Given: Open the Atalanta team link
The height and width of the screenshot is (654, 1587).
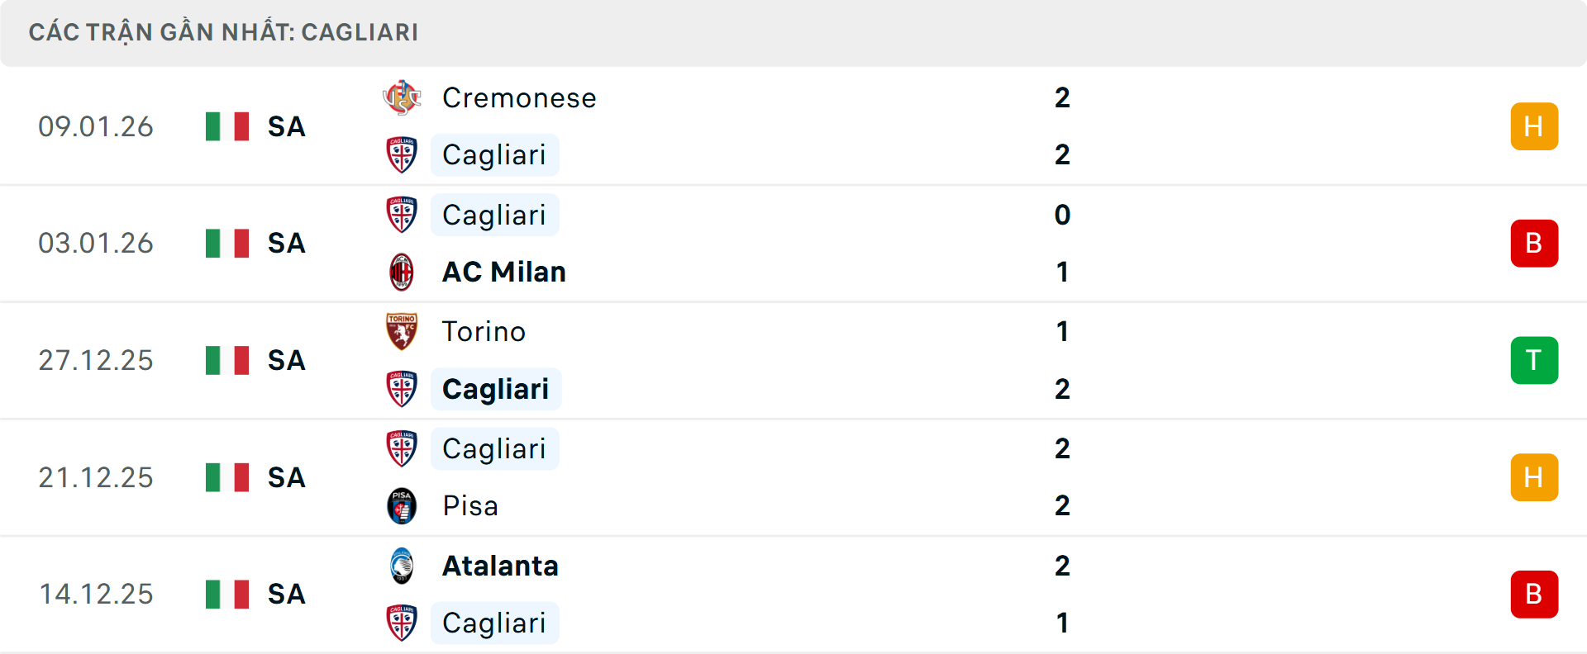Looking at the screenshot, I should point(500,566).
